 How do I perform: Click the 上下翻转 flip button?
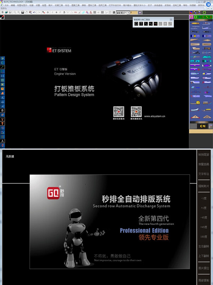[203, 256]
